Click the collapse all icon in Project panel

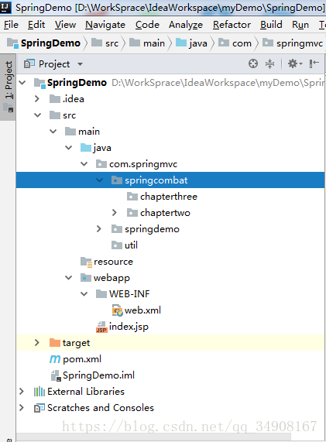pos(270,63)
